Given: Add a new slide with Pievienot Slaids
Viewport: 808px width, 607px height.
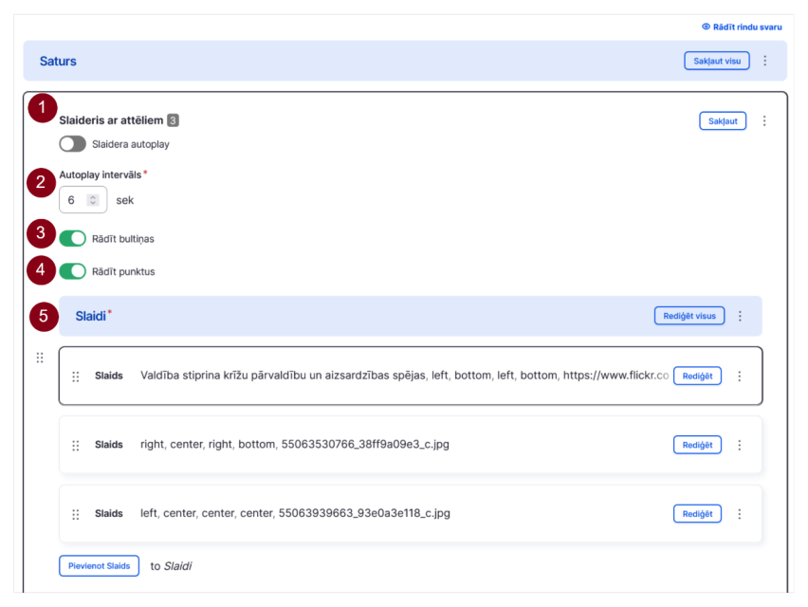Looking at the screenshot, I should tap(99, 566).
